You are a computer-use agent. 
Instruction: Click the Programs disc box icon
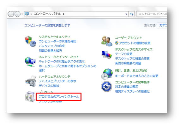30,96
